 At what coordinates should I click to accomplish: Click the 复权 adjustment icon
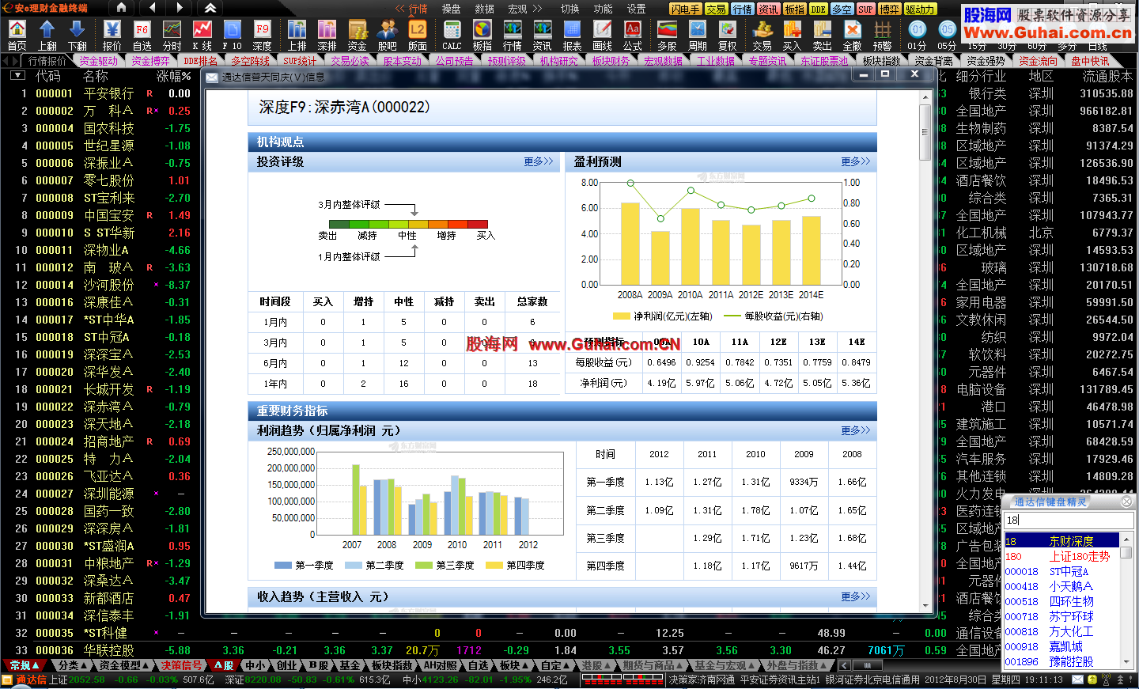pyautogui.click(x=727, y=35)
